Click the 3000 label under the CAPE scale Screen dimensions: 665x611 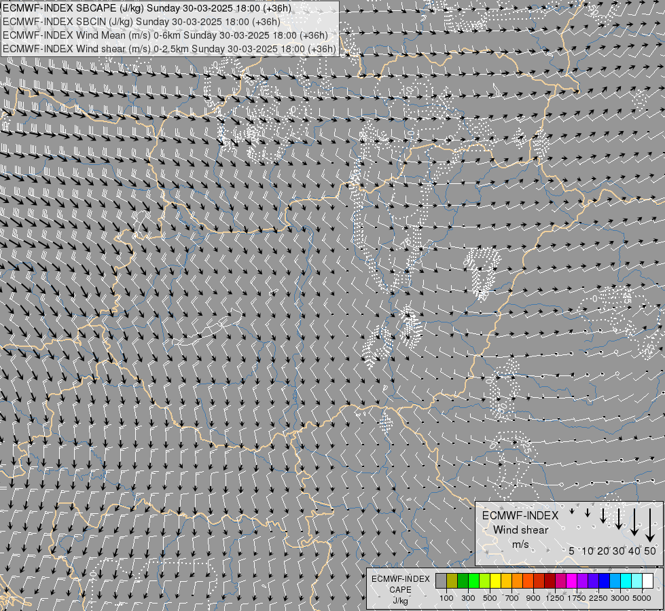[620, 598]
